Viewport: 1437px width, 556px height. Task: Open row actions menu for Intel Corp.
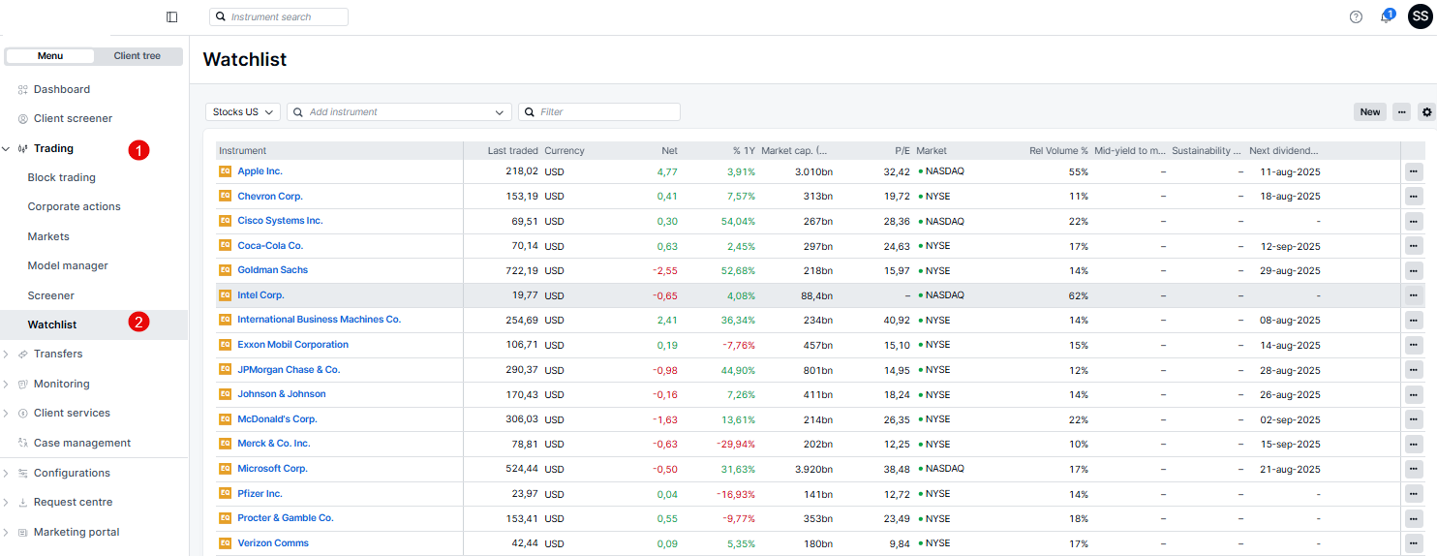pos(1414,295)
